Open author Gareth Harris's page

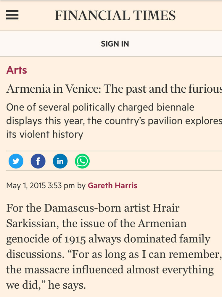click(x=112, y=186)
